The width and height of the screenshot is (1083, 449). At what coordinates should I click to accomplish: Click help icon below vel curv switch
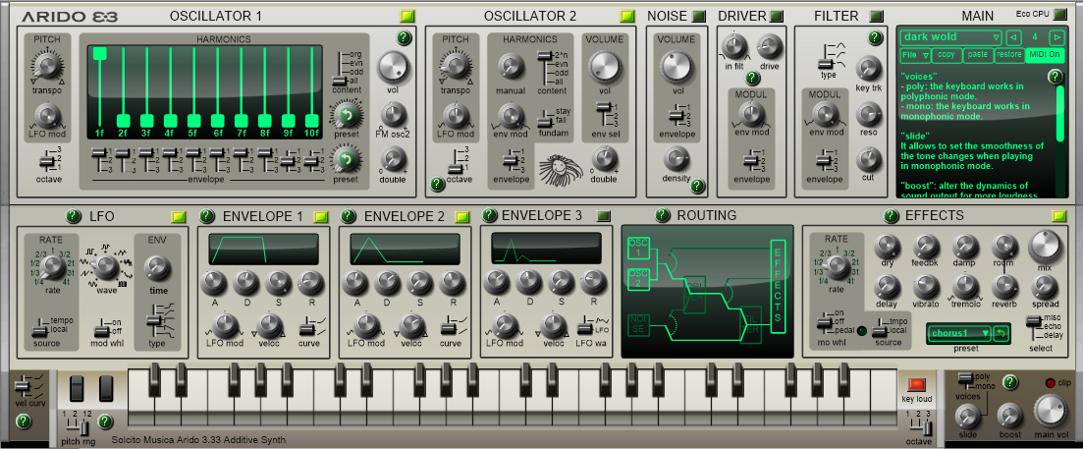click(x=23, y=420)
